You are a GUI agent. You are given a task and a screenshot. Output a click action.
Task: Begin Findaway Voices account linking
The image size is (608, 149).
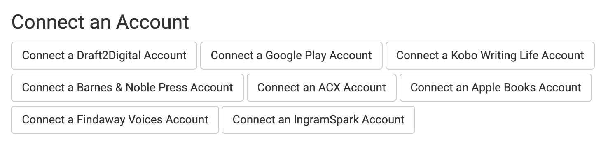pos(115,119)
